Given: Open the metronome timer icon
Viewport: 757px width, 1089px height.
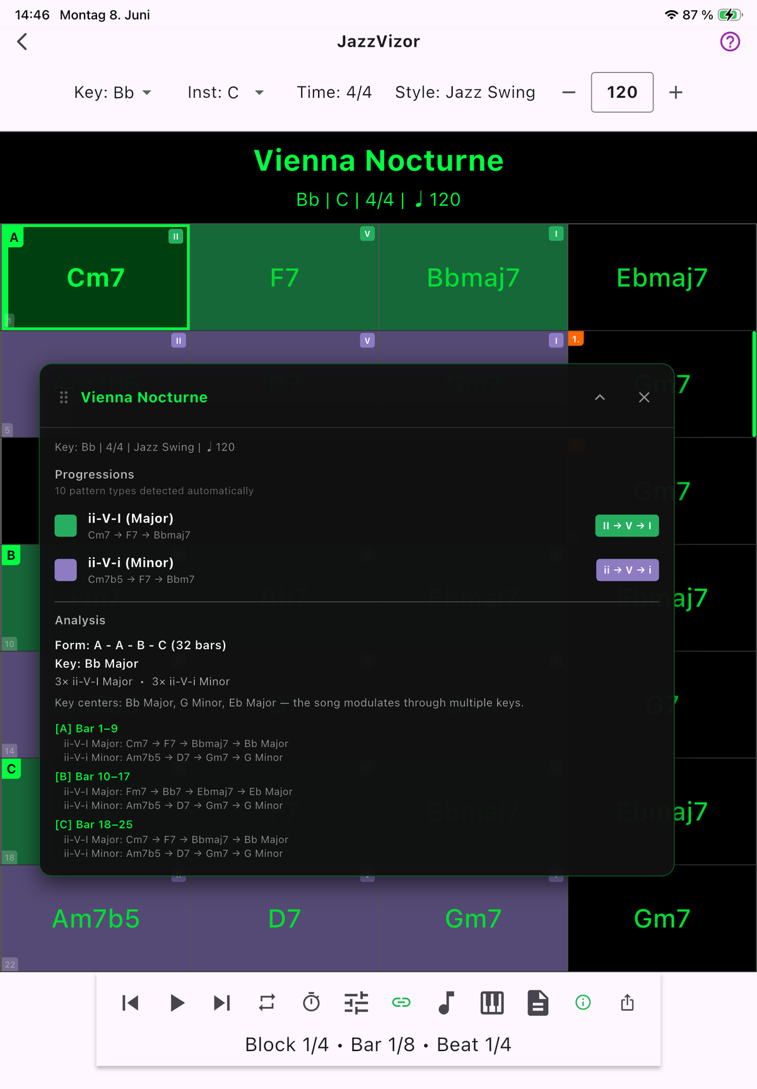Looking at the screenshot, I should [x=312, y=1002].
